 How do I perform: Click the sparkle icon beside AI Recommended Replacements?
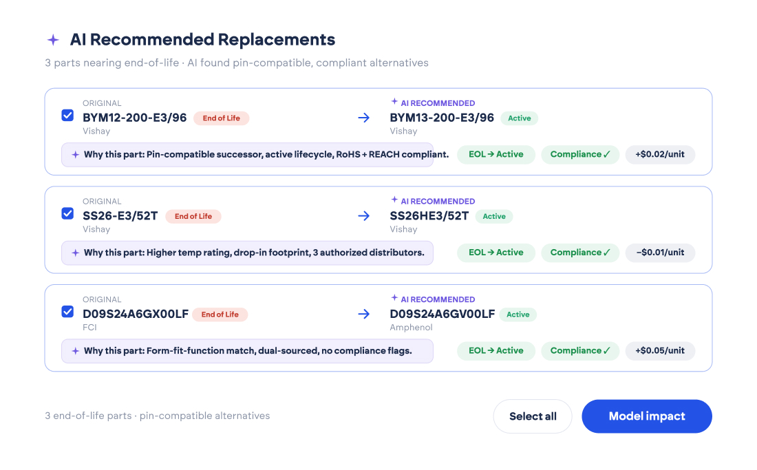(53, 40)
